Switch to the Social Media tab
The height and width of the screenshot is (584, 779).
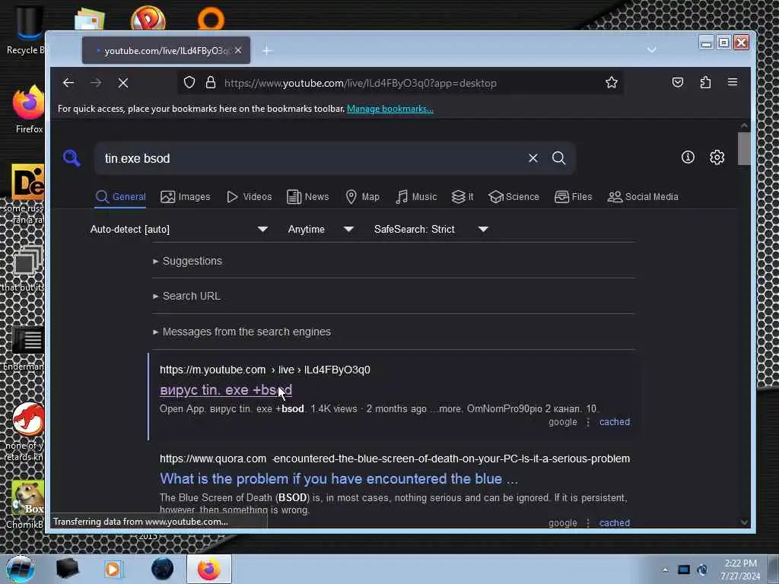[x=643, y=197]
